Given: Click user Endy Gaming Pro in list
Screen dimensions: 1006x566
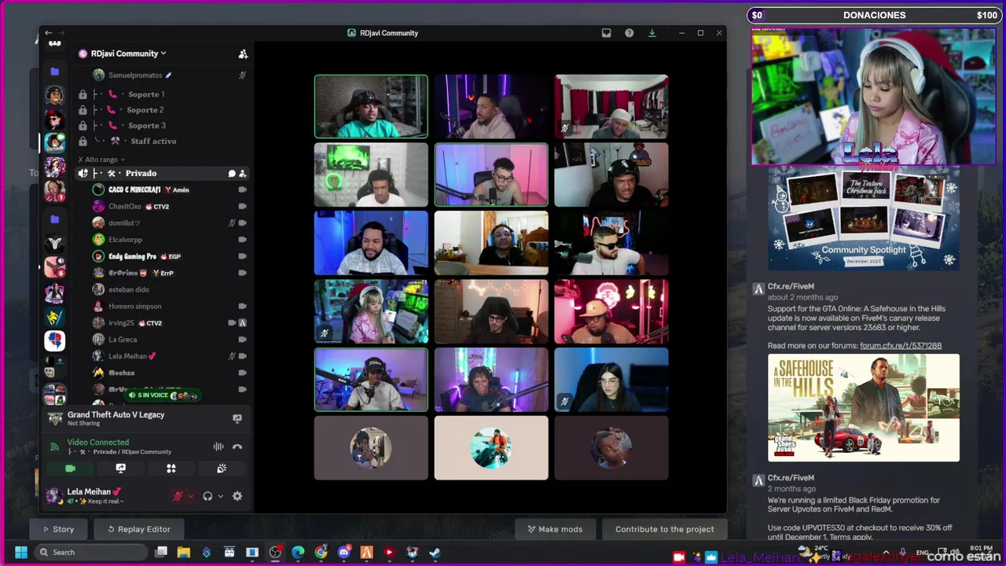Looking at the screenshot, I should point(132,256).
